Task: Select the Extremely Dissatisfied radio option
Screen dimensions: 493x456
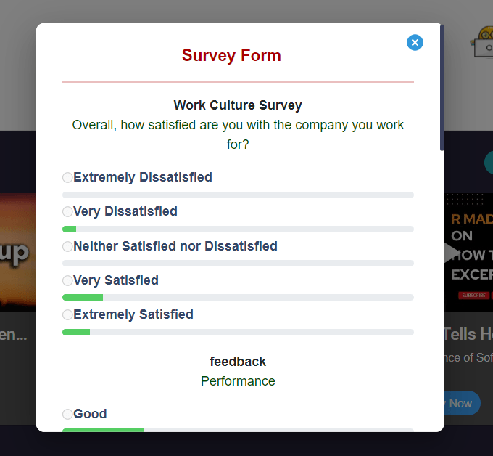Action: [x=67, y=177]
